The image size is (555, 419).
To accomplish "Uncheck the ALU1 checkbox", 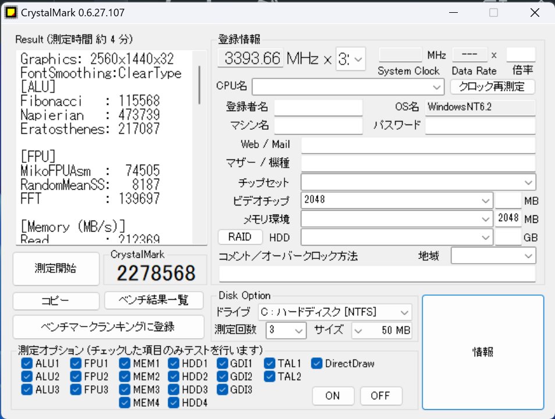I will click(x=27, y=363).
